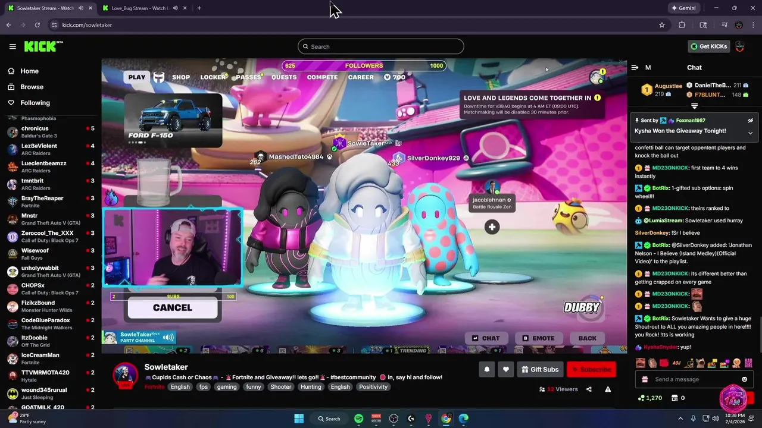Click the red Subscribe button

[591, 369]
